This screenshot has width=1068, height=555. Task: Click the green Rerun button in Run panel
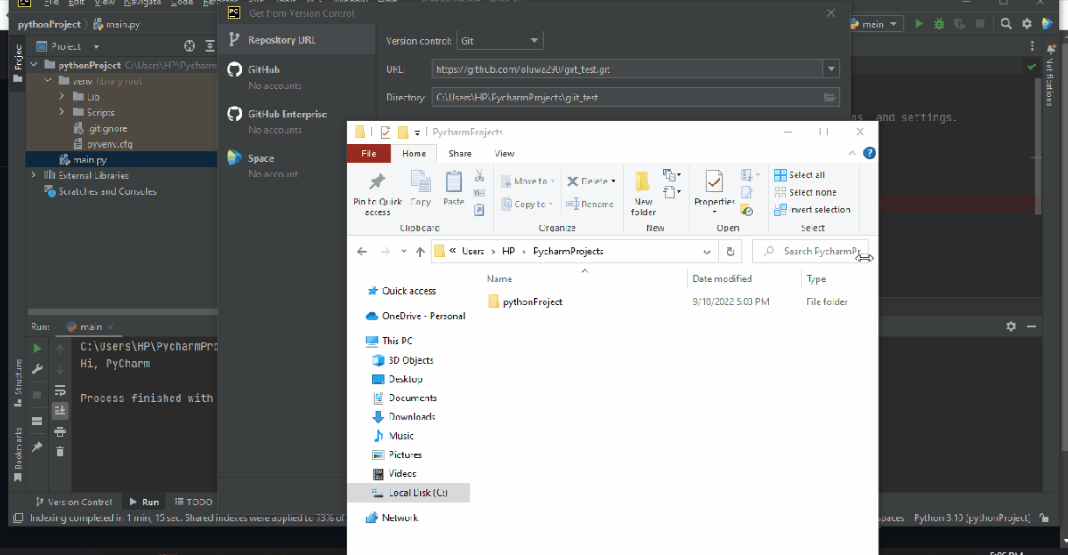(36, 349)
